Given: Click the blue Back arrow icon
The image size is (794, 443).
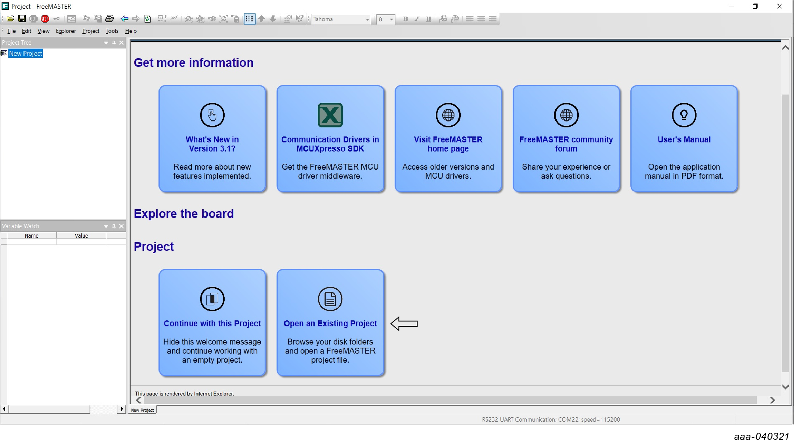Looking at the screenshot, I should [x=124, y=19].
